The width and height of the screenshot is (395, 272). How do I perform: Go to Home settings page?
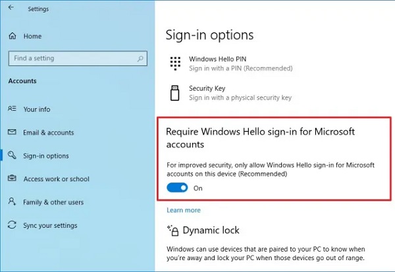click(32, 36)
